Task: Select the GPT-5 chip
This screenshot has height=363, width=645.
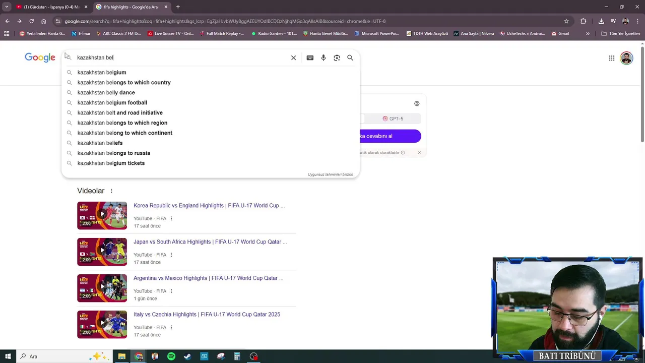Action: 393,118
